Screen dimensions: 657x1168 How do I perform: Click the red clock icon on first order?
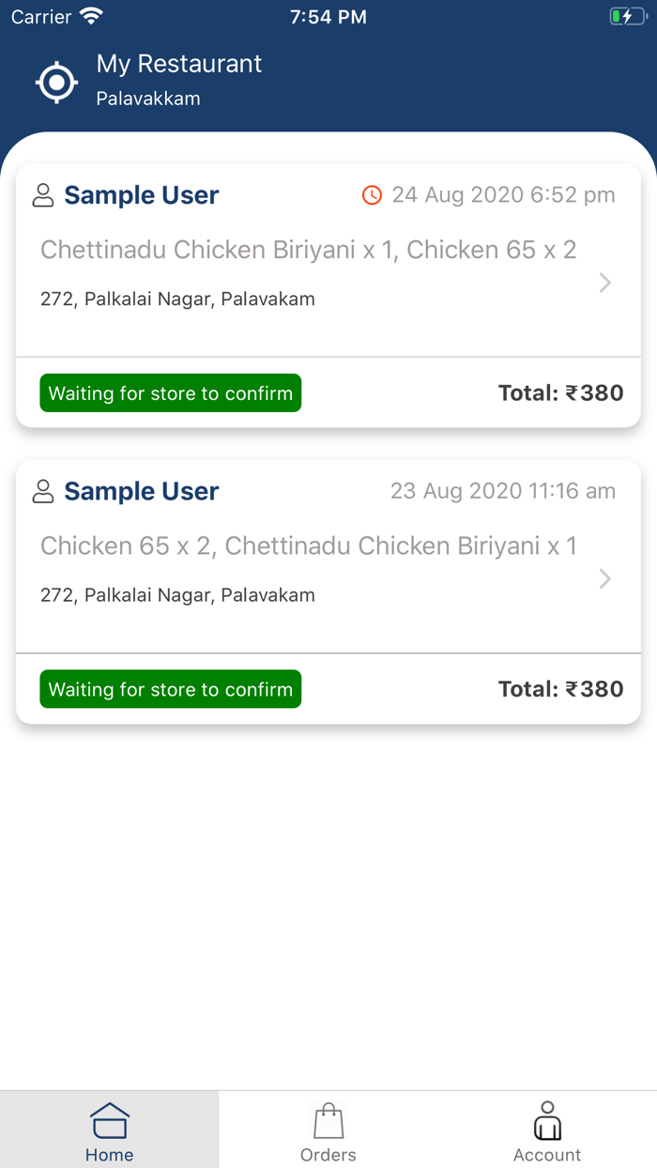pos(373,195)
